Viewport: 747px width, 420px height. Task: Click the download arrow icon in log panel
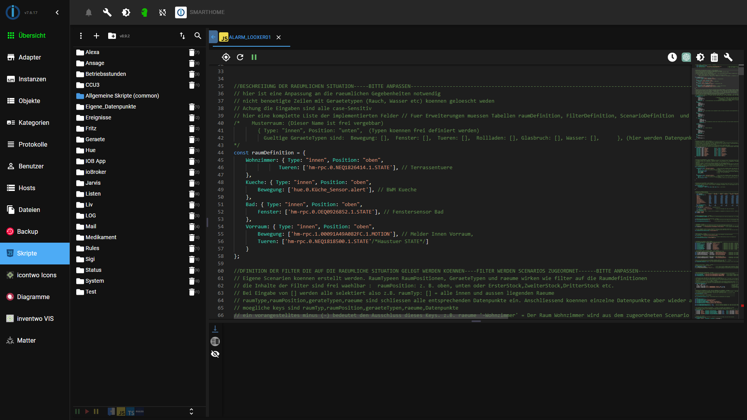coord(215,329)
